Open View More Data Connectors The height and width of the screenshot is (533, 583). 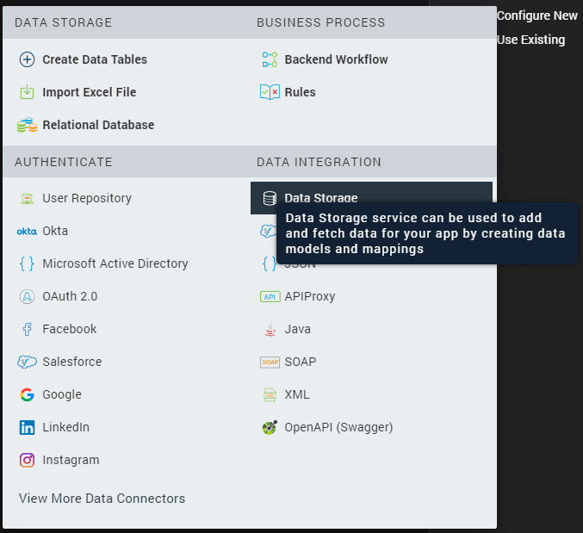(102, 499)
